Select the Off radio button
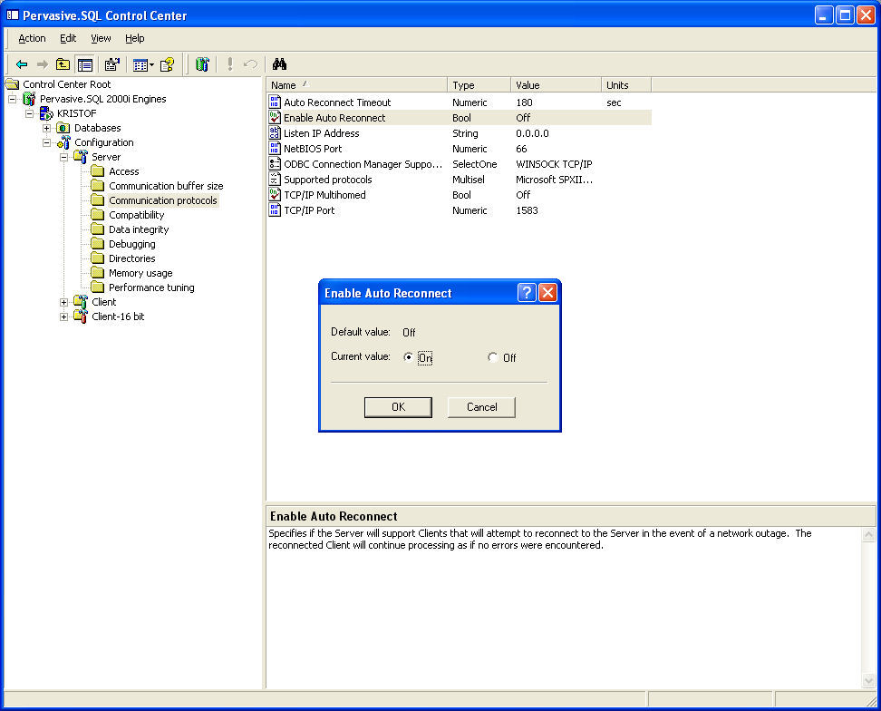Image resolution: width=881 pixels, height=711 pixels. tap(493, 357)
